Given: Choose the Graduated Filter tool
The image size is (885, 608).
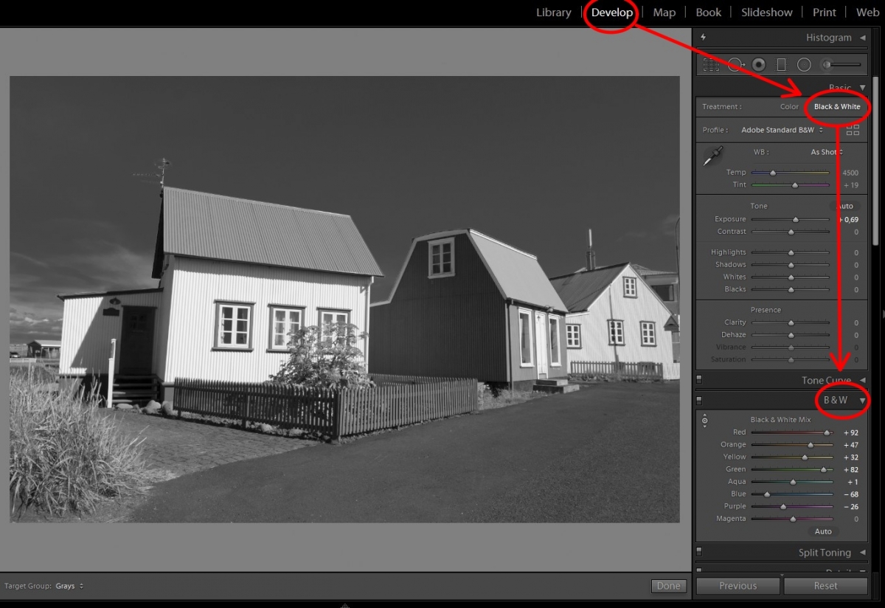Looking at the screenshot, I should click(x=782, y=65).
